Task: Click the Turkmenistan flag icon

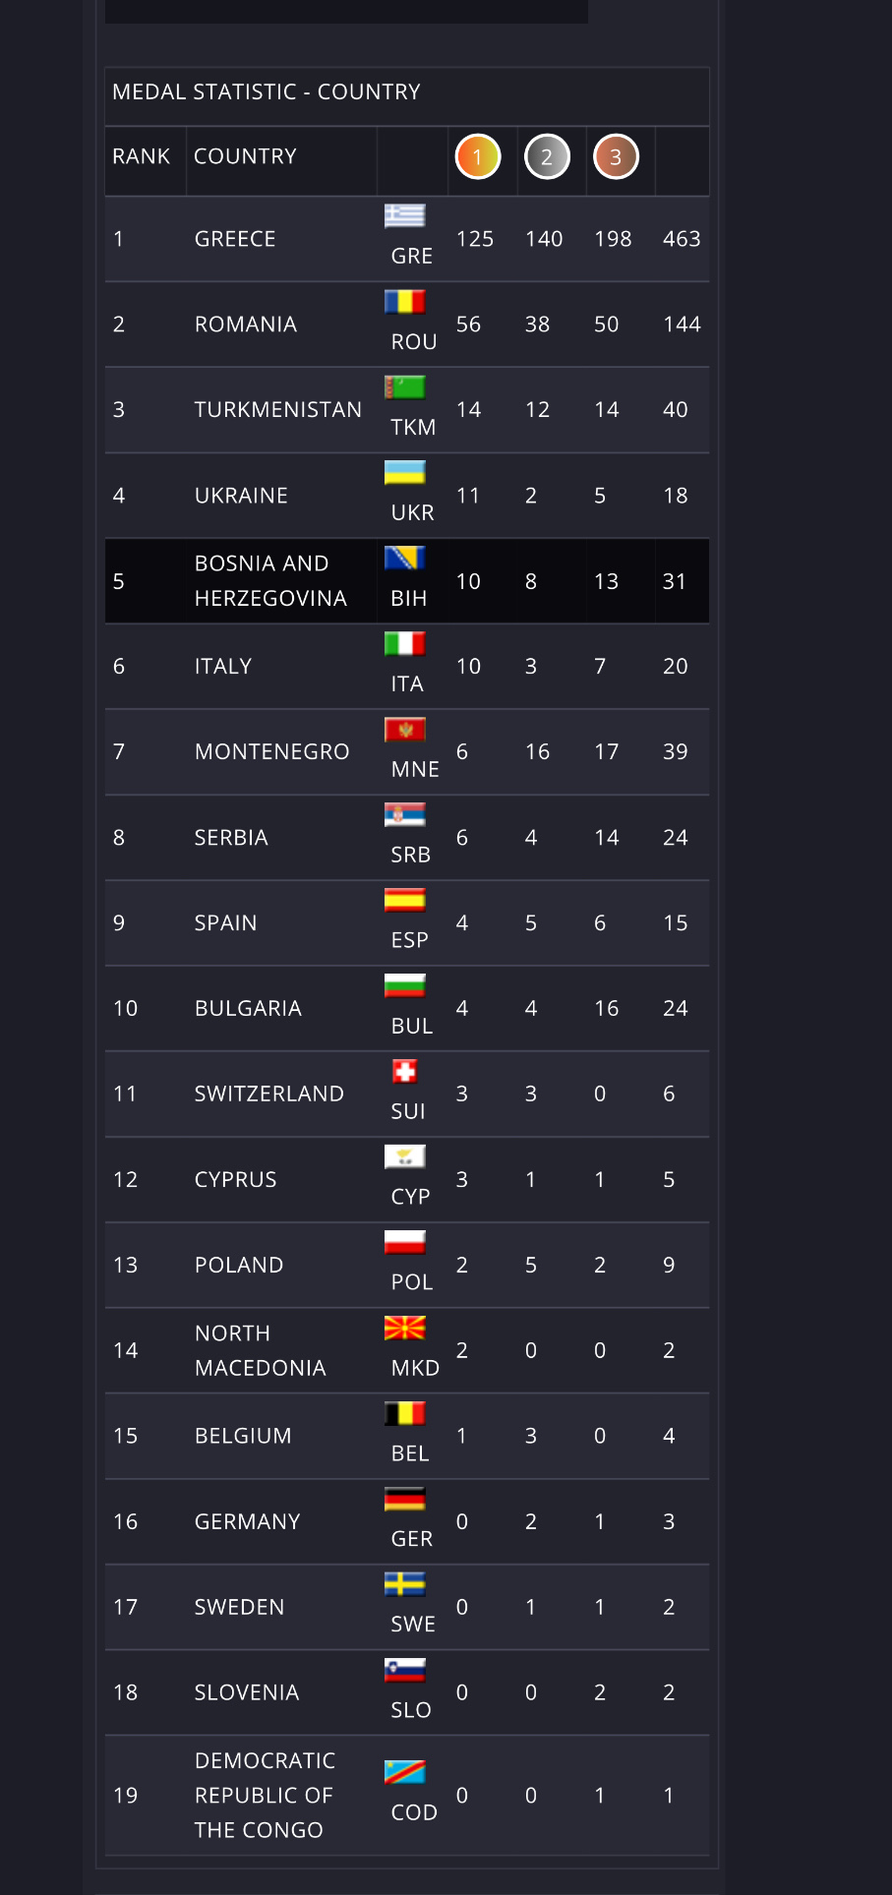Action: 404,387
